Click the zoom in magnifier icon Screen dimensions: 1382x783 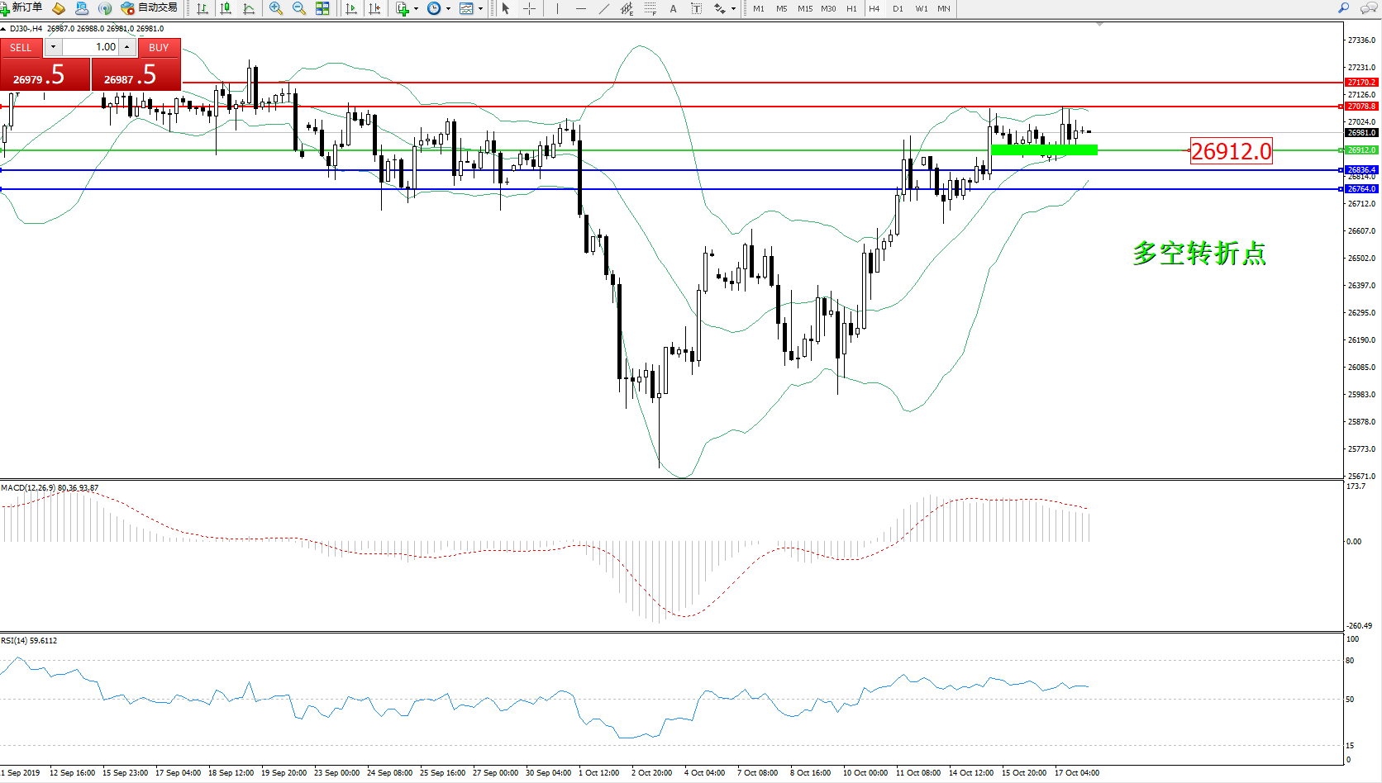click(x=276, y=8)
